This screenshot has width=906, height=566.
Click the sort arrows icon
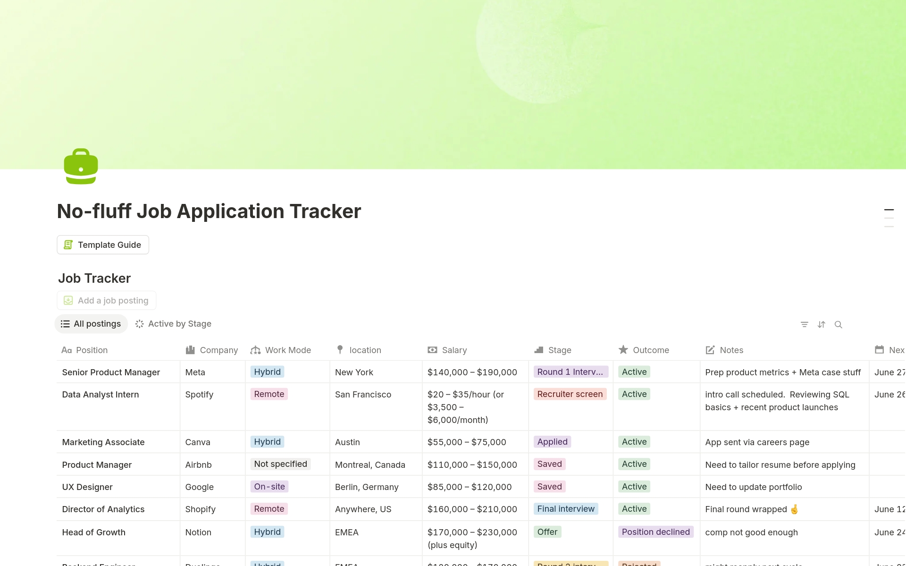(822, 324)
